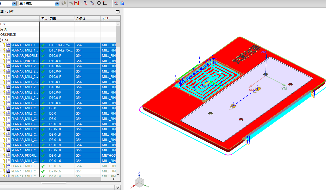Image resolution: width=326 pixels, height=190 pixels.
Task: Click the 刀具 column header
Action: pos(61,19)
